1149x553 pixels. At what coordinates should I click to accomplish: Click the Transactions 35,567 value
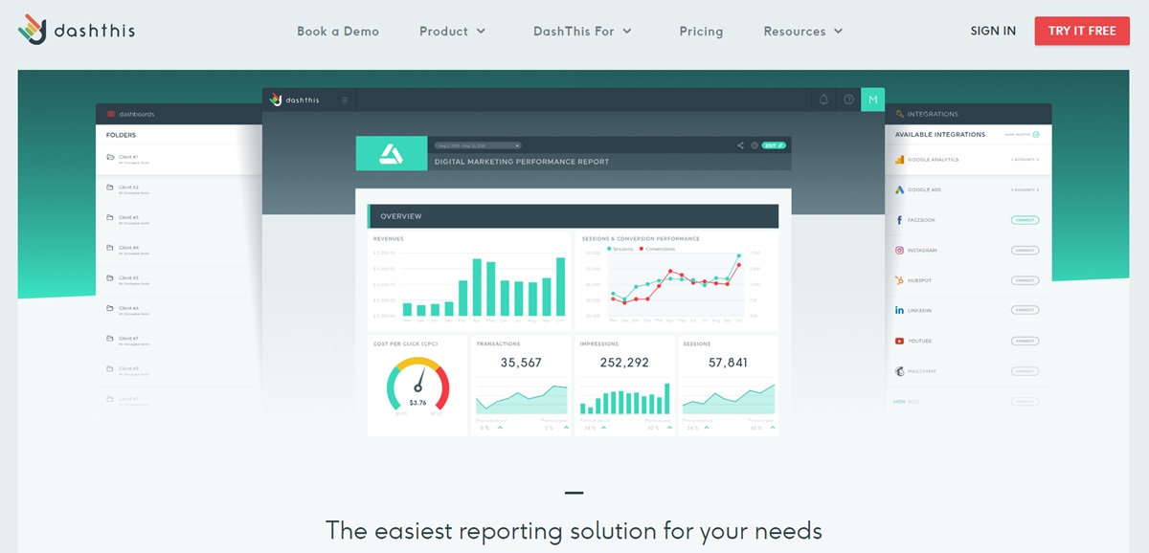coord(521,363)
